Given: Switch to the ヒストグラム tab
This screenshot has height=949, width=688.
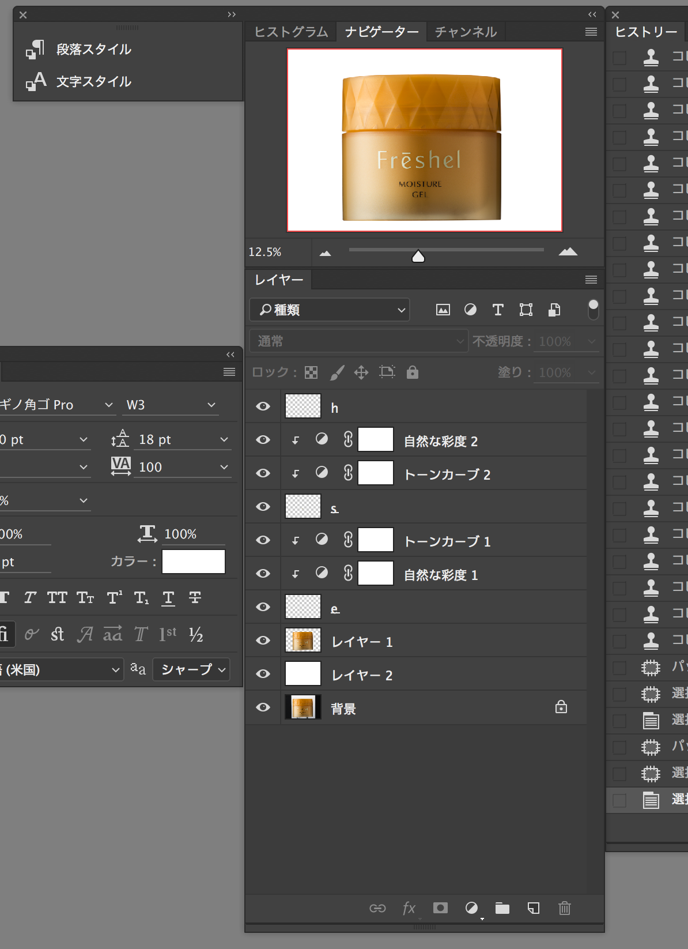Looking at the screenshot, I should coord(291,32).
